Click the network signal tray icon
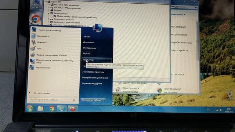Image resolution: width=235 pixels, height=132 pixels. (217, 110)
